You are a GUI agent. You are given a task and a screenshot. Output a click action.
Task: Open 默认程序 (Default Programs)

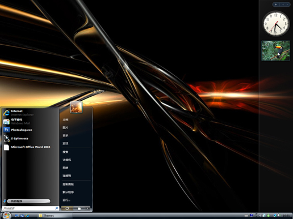[68, 192]
